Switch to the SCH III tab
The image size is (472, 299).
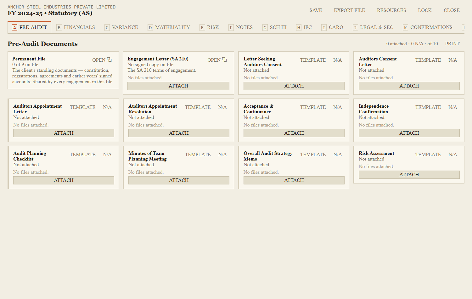275,27
